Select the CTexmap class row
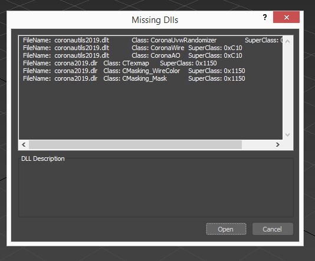315x261 pixels. (x=151, y=63)
